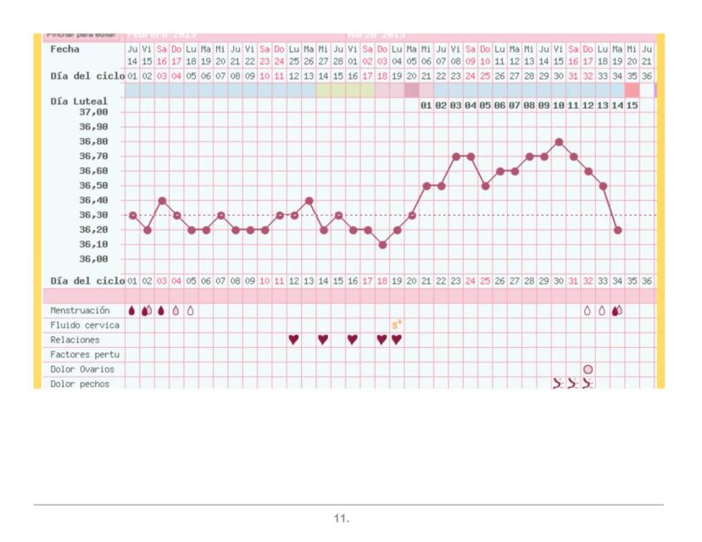Select the heart icon on cycle day 12
This screenshot has width=702, height=542.
pyautogui.click(x=294, y=340)
